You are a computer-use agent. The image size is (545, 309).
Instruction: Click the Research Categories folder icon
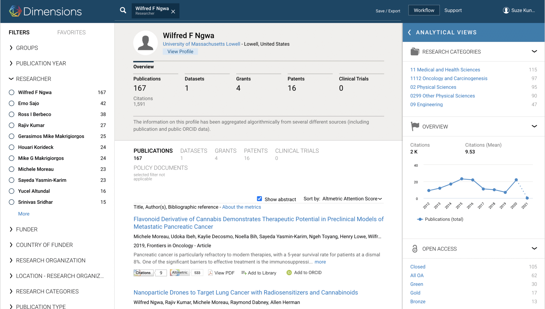click(x=415, y=52)
